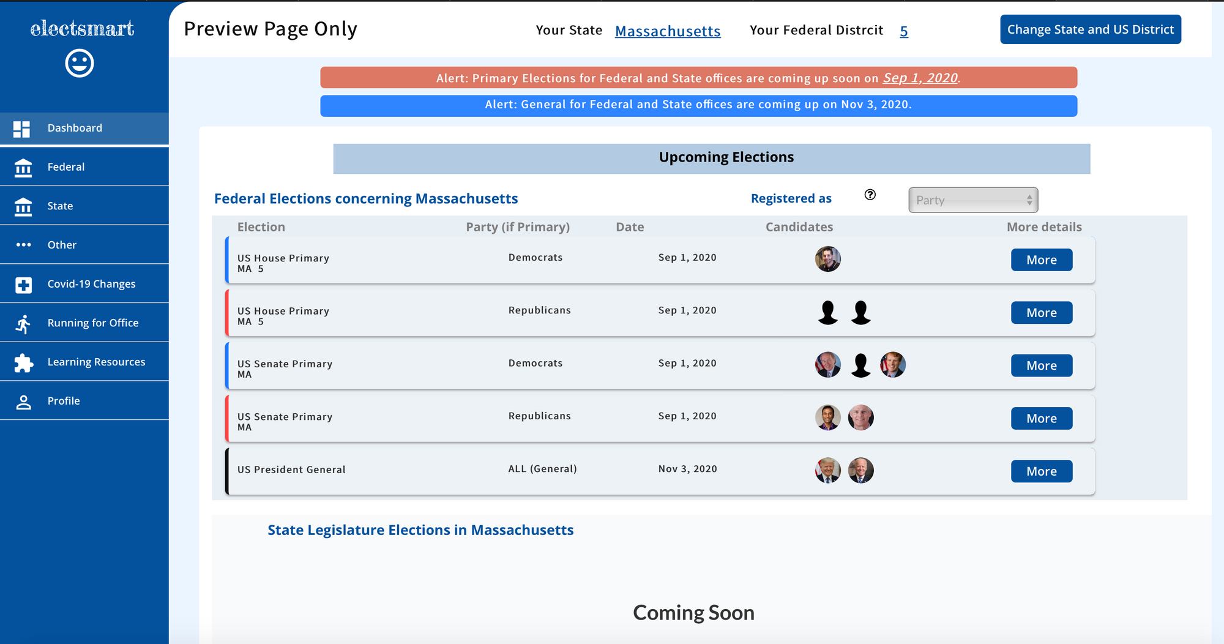Click the State building icon
This screenshot has height=644, width=1224.
tap(23, 206)
